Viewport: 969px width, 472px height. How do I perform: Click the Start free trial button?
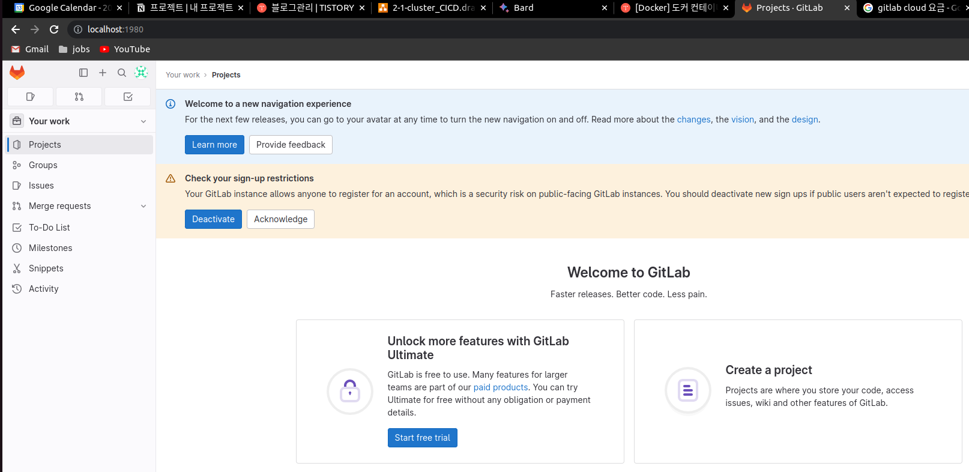point(422,438)
